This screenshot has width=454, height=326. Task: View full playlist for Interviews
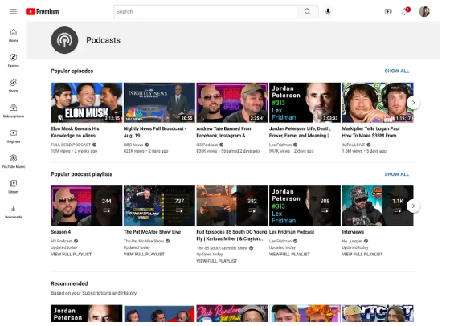pyautogui.click(x=362, y=255)
